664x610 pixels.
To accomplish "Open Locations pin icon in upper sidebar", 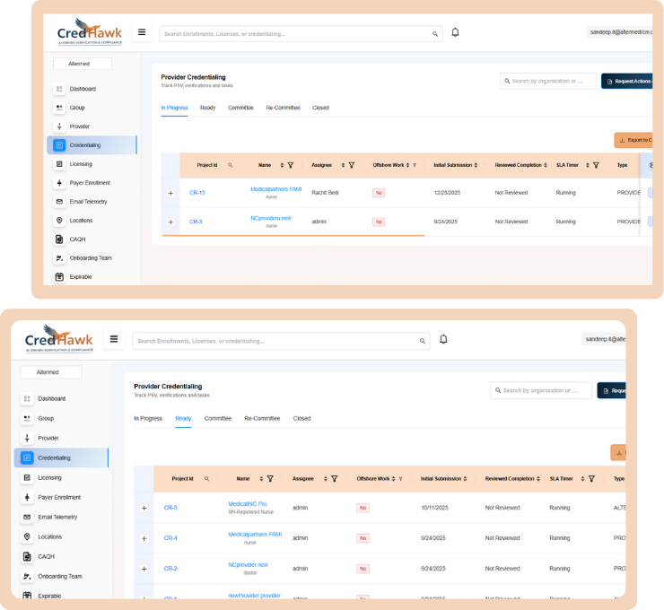I will coord(59,220).
